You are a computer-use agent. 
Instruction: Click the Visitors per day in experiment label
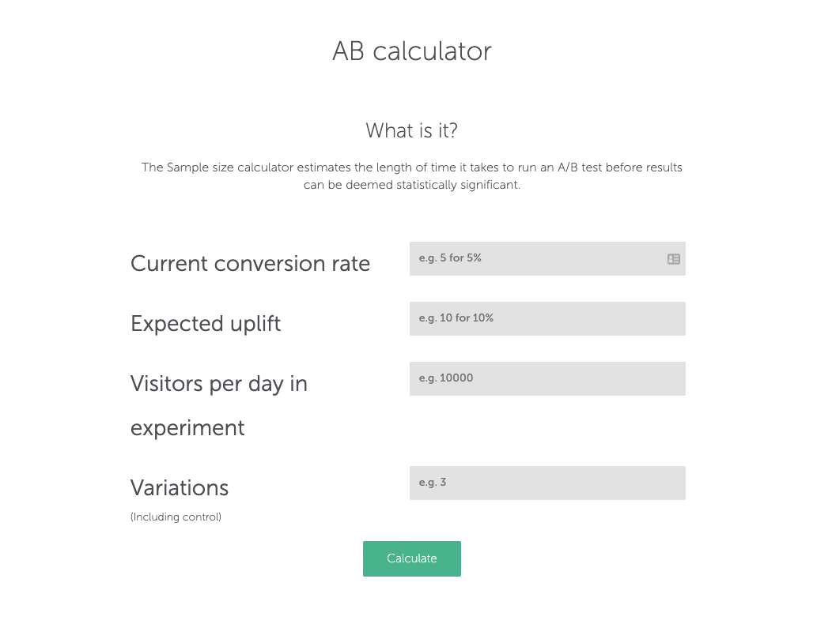pyautogui.click(x=218, y=405)
